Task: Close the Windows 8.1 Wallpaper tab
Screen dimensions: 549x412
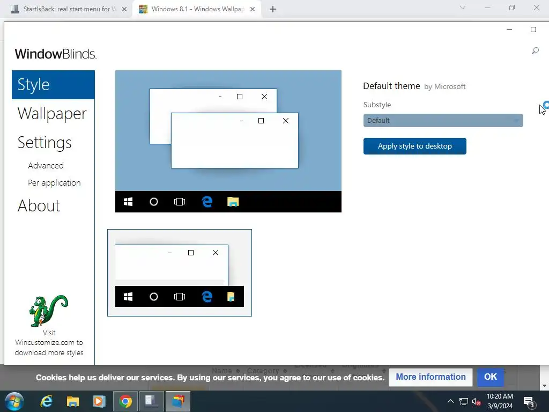Action: (x=253, y=9)
